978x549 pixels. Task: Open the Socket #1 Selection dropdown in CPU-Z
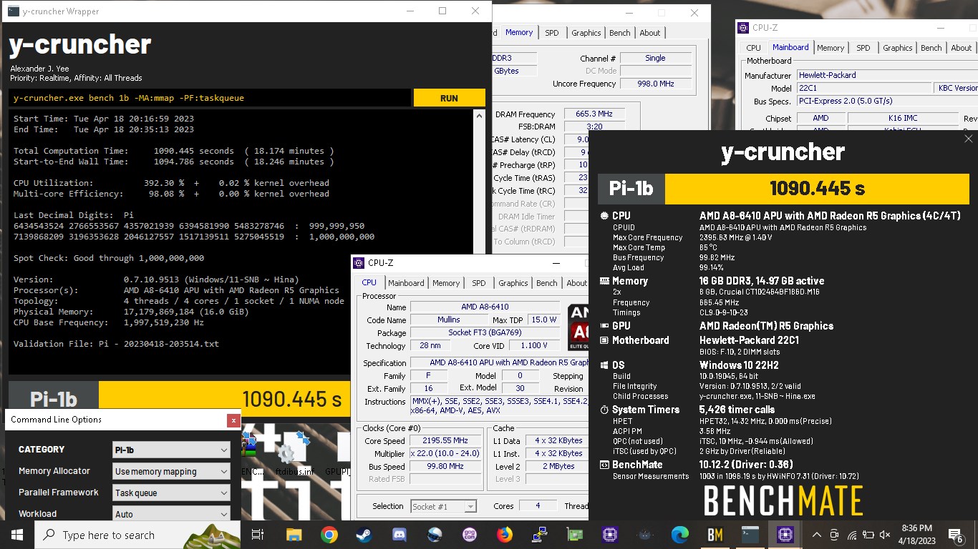coord(443,506)
